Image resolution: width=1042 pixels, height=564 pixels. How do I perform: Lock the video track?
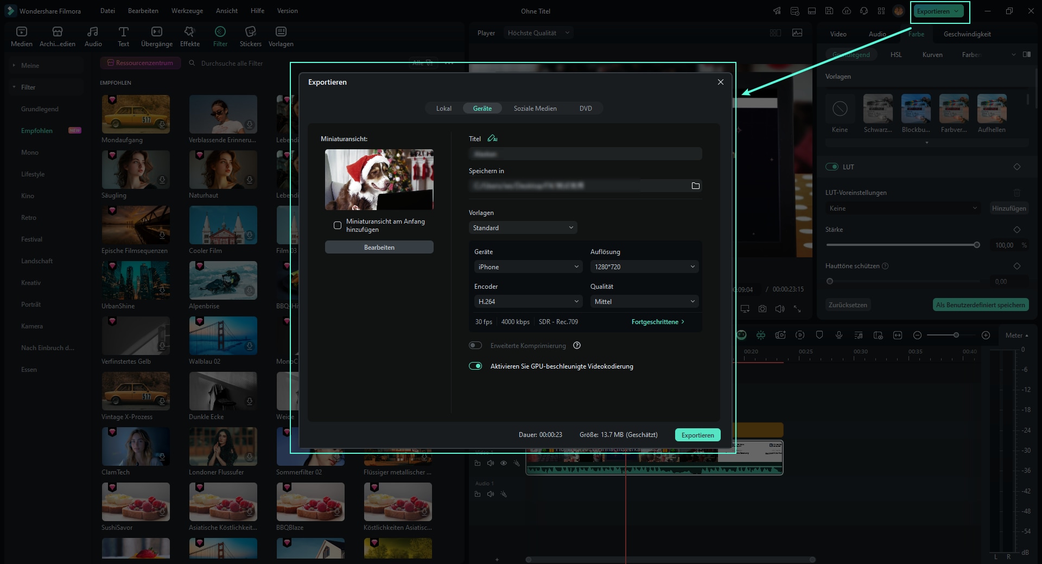(478, 463)
